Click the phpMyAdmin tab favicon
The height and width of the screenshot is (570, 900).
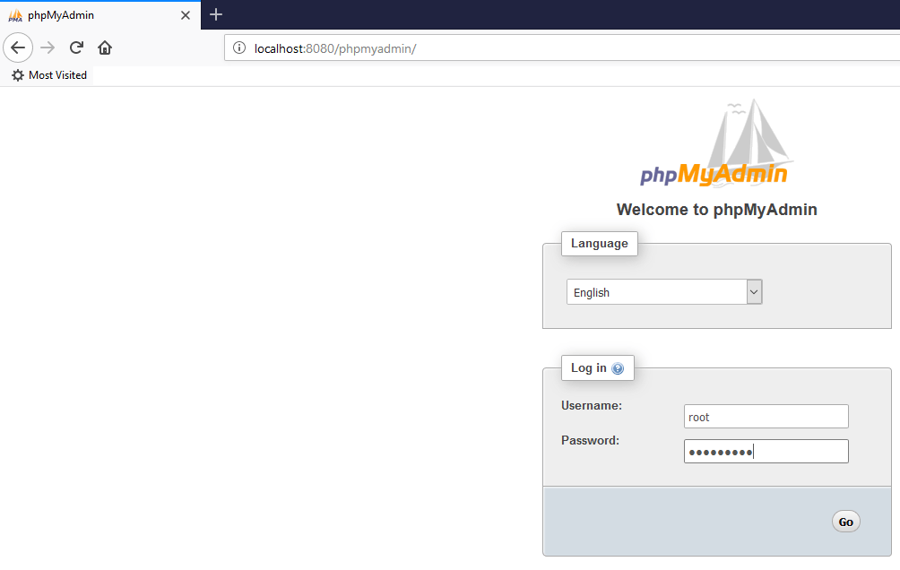tap(15, 15)
